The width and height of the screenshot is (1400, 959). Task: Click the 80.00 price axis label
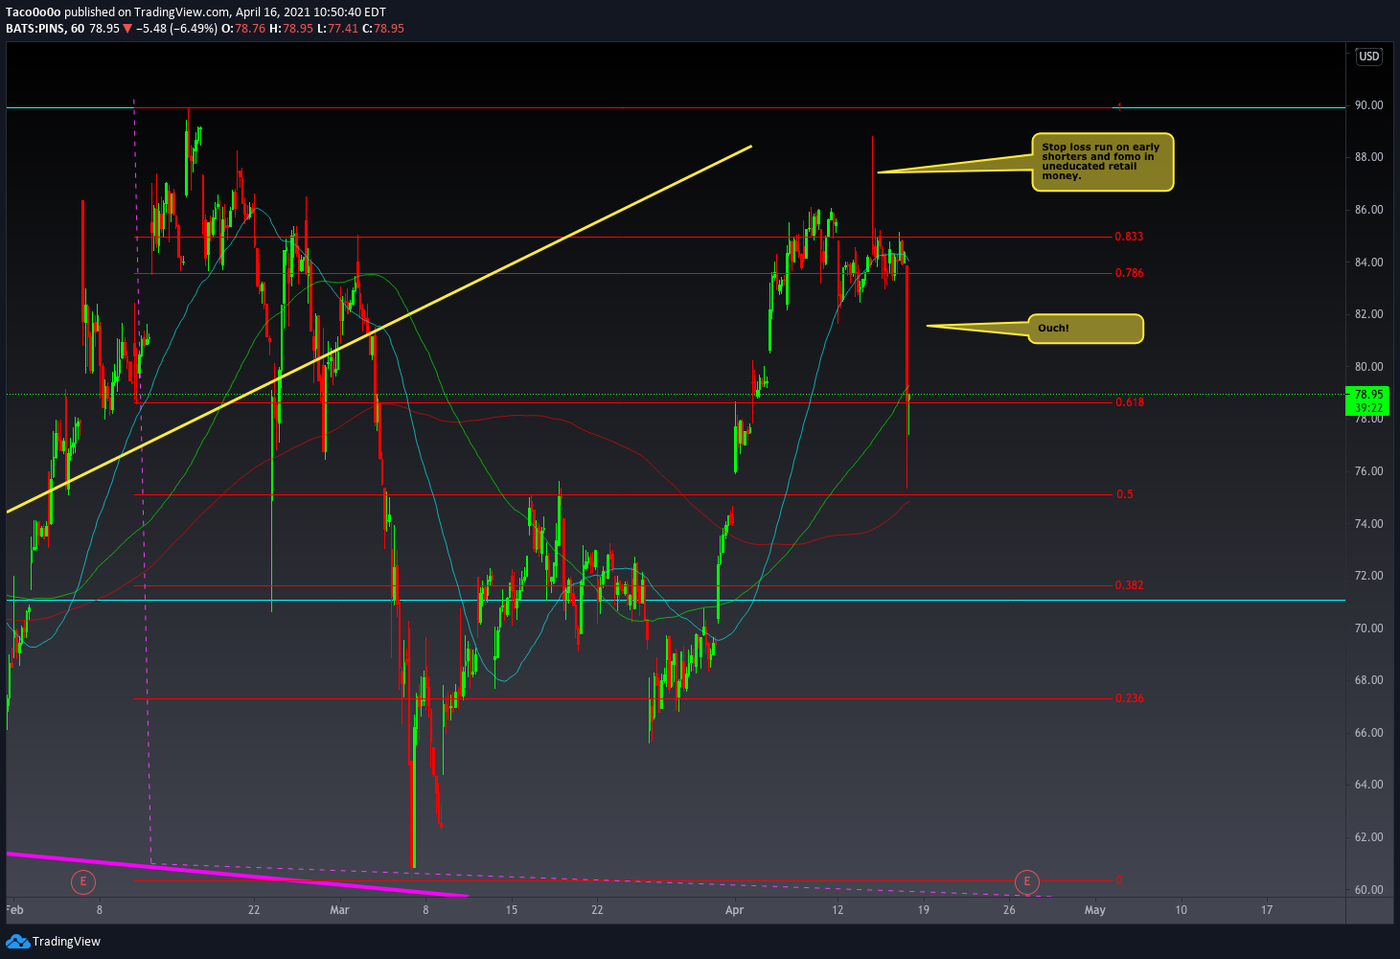1368,367
